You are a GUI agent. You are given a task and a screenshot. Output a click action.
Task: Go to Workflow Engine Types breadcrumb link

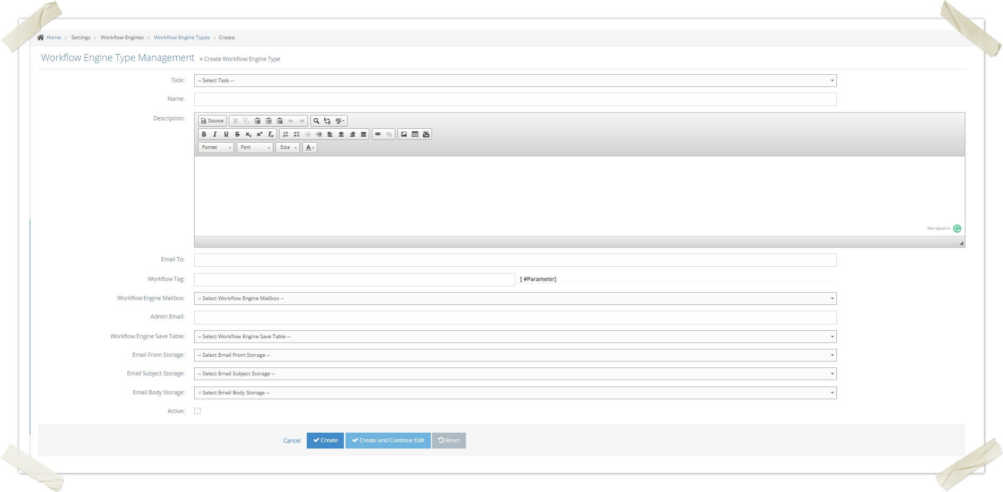click(181, 38)
